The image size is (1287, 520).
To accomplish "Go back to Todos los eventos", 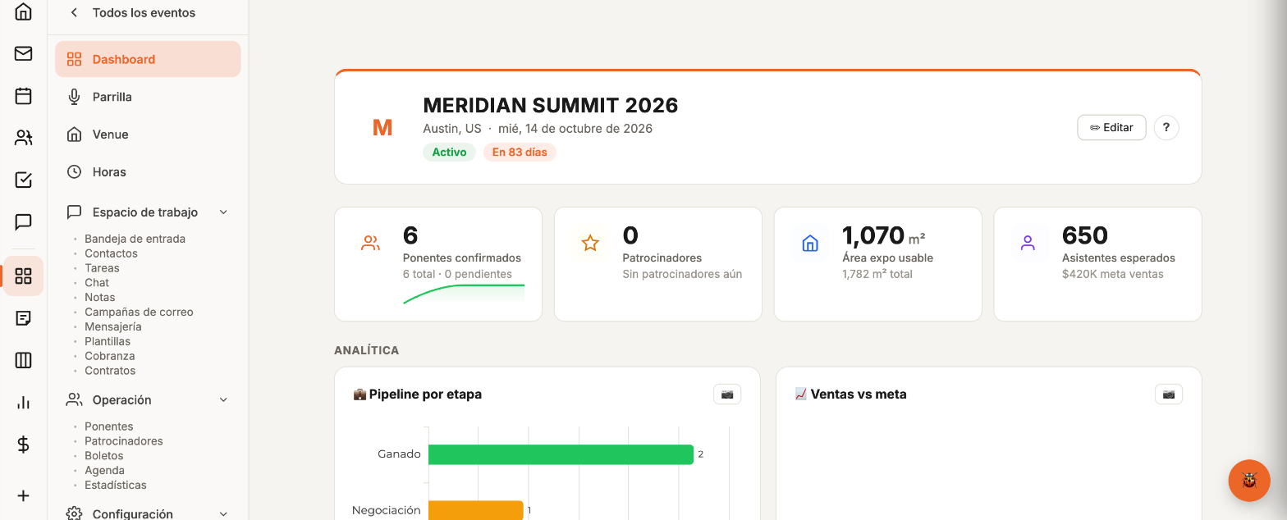I will pos(144,13).
